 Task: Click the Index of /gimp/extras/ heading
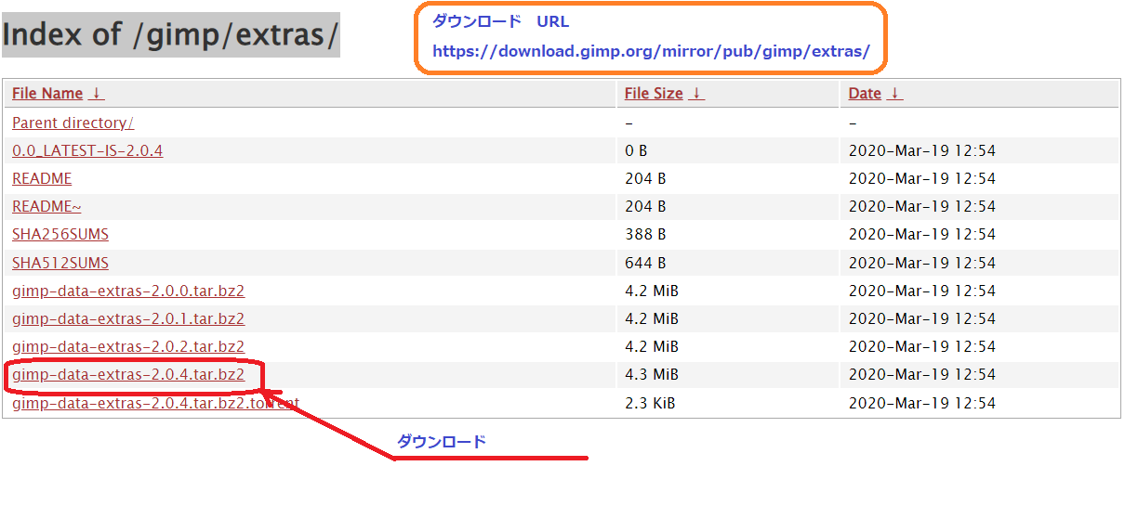tap(171, 35)
